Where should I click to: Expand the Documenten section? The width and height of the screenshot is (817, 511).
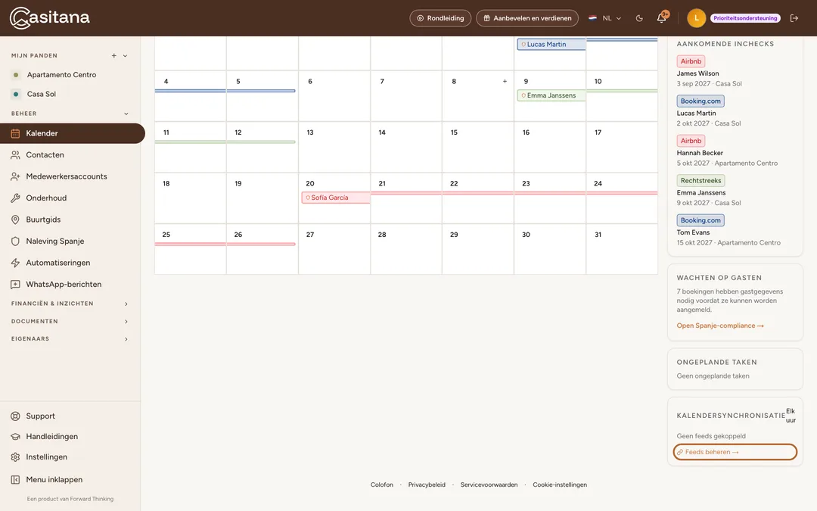pyautogui.click(x=126, y=322)
